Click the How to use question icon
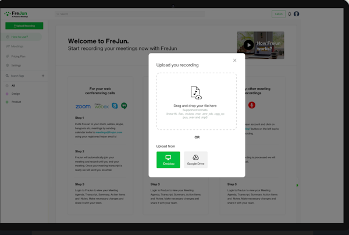The image size is (349, 235). (8, 37)
